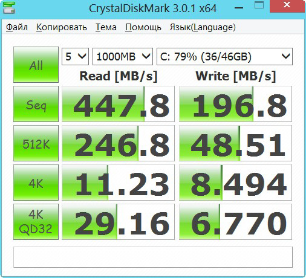Expand the 1000MB test size dropdown
306x278 pixels.
tap(123, 56)
